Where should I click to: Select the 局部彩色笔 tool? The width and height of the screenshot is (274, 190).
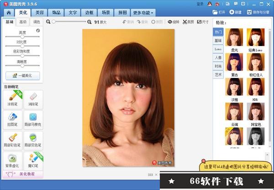(13, 141)
